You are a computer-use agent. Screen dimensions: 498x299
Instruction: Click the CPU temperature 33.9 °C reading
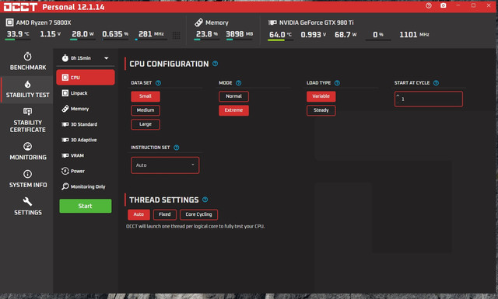click(18, 34)
